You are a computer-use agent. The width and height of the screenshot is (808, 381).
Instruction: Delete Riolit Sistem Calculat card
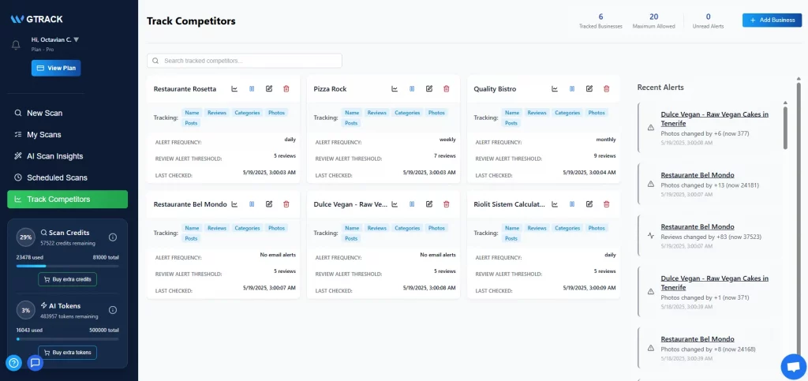(x=607, y=204)
